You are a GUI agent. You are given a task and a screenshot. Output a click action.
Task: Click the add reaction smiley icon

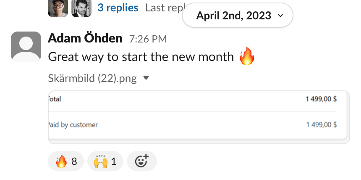[x=141, y=161]
